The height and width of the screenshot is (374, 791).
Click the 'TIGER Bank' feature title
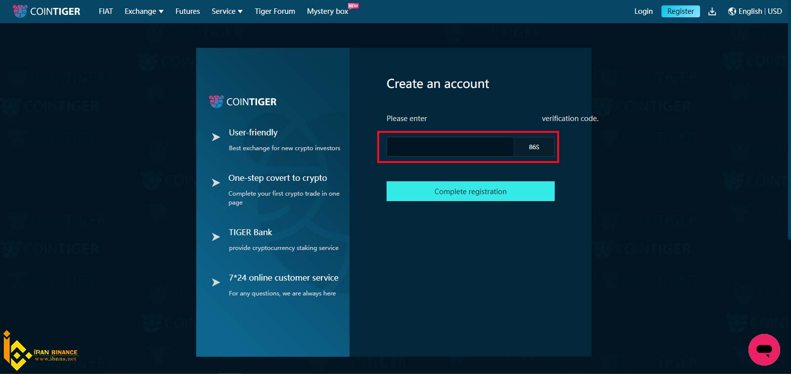coord(250,232)
